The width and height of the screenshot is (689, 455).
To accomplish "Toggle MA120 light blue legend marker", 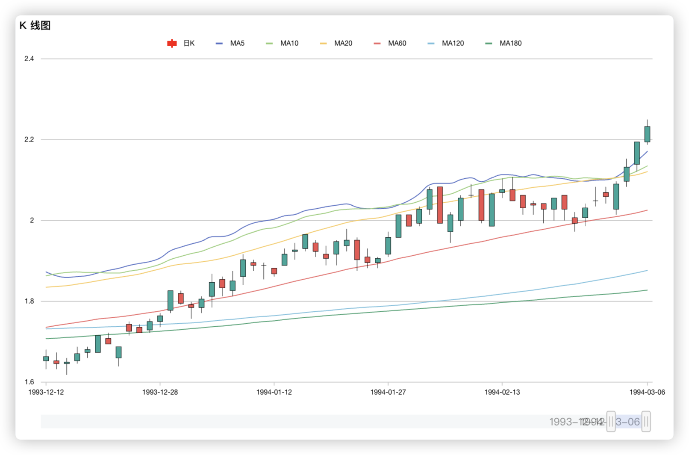I will [431, 43].
